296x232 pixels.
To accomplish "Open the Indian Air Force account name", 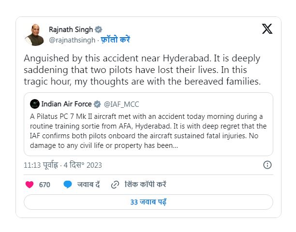I will (x=66, y=104).
